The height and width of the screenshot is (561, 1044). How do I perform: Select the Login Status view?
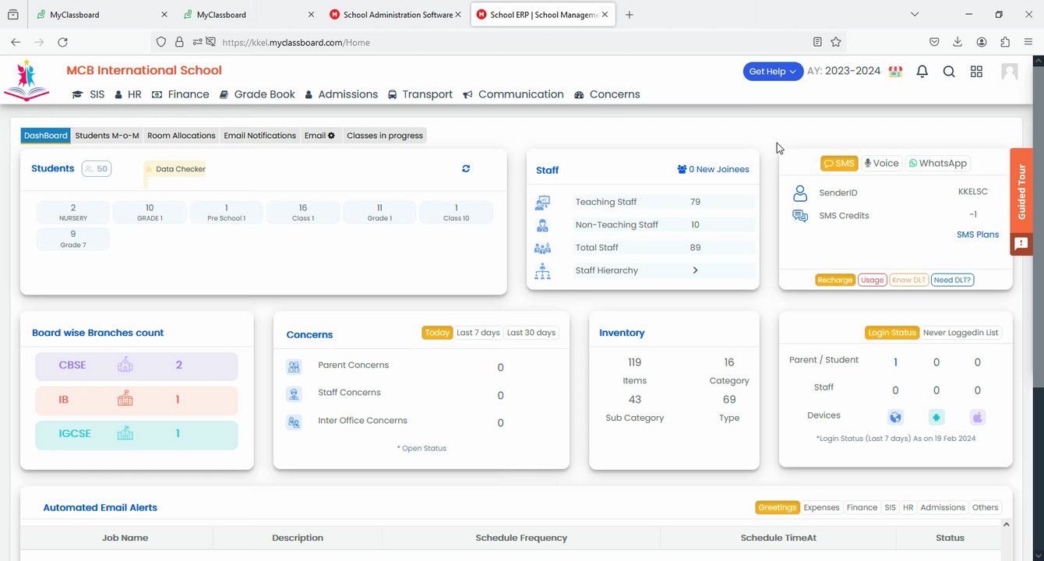[x=892, y=333]
